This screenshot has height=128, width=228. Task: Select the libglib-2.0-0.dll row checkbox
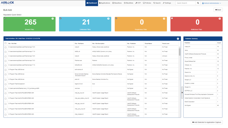tap(5, 84)
